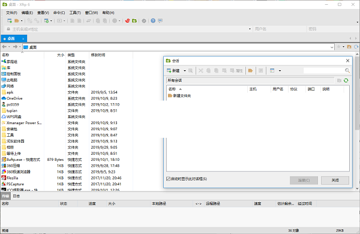Image resolution: width=360 pixels, height=234 pixels.
Task: Click the new folder icon beside the star
Action: (349, 47)
